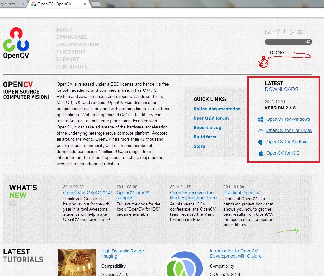
Task: Click the 2014-01-09 news date
Action: coord(234,187)
